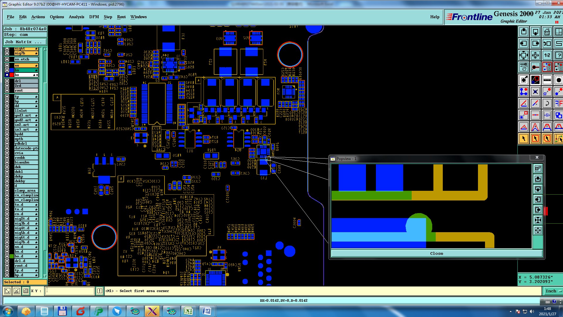Click the delete feature X icon
This screenshot has width=563, height=317.
535,92
